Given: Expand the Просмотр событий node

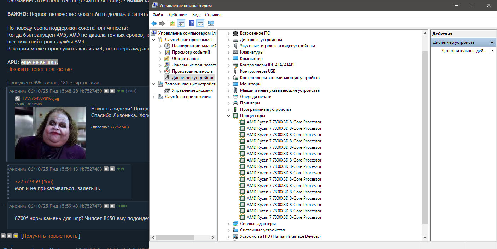Looking at the screenshot, I should (160, 52).
